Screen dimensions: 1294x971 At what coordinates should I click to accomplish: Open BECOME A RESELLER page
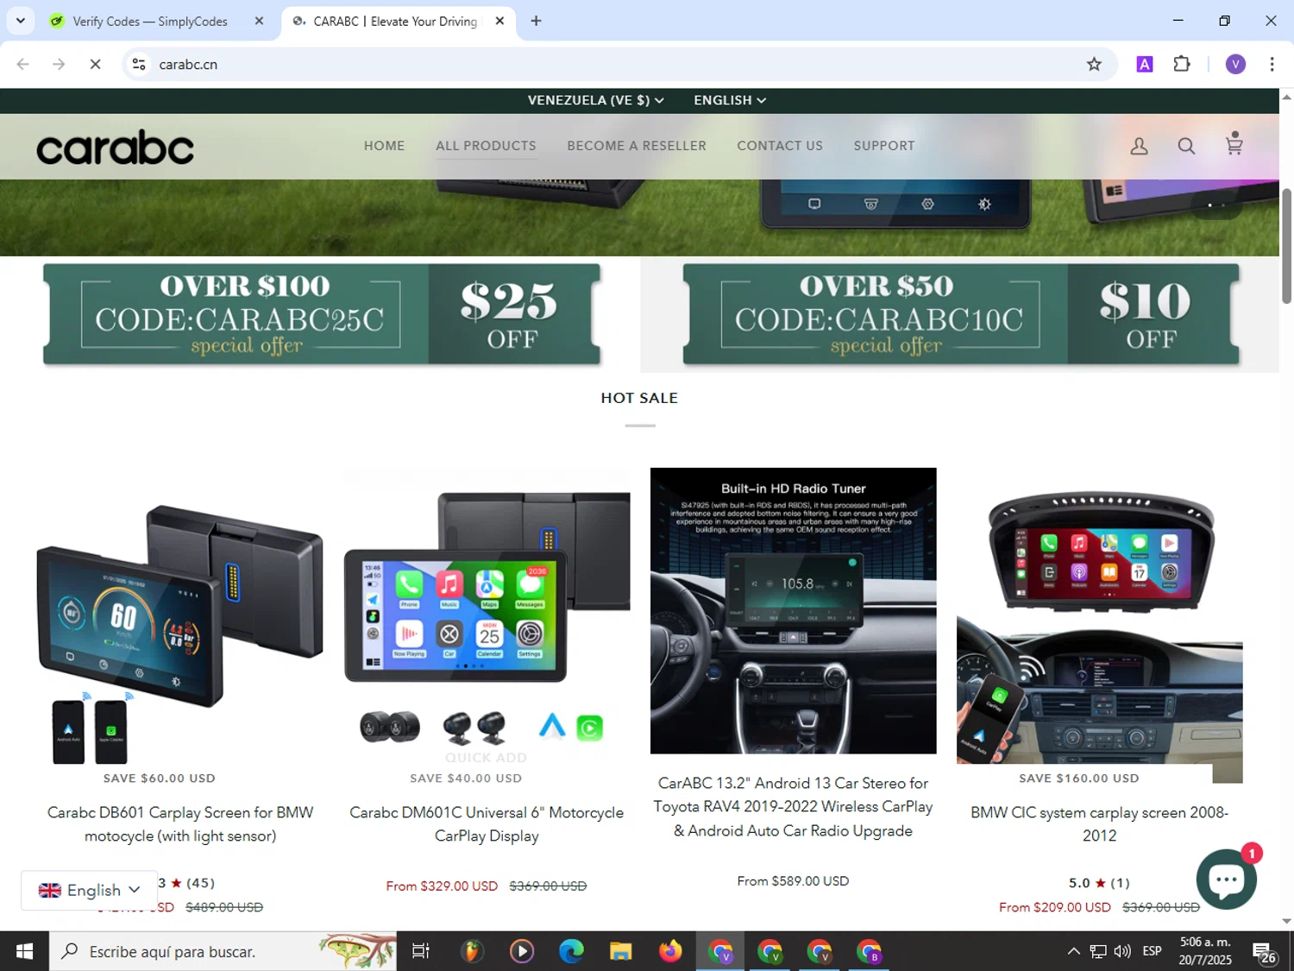click(637, 146)
